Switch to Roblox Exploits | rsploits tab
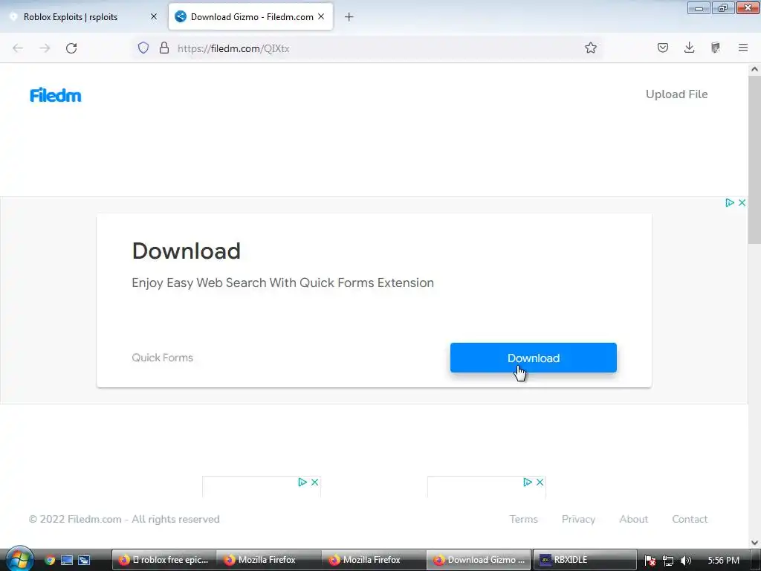 (x=85, y=17)
